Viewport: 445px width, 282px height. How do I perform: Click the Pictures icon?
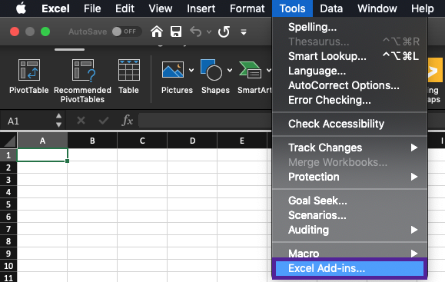tap(173, 70)
